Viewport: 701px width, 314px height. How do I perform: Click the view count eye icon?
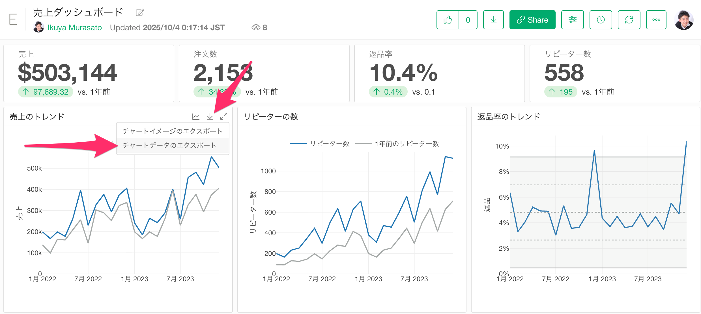pos(256,27)
